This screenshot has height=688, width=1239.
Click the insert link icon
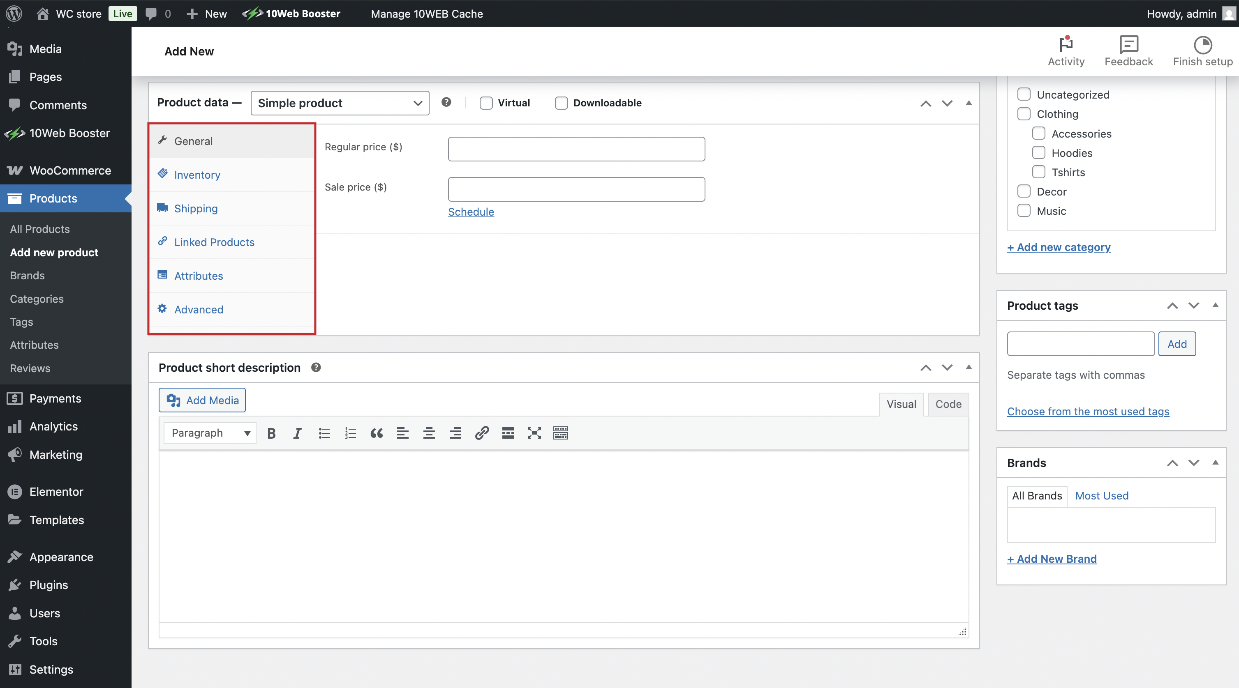(481, 433)
